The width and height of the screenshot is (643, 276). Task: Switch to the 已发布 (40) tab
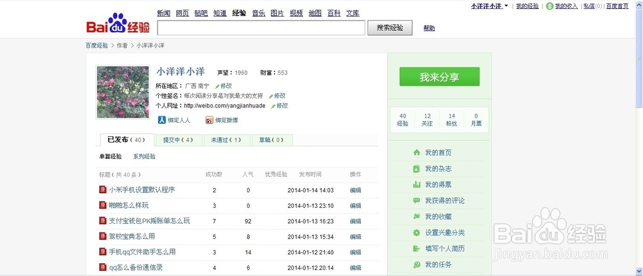pos(127,140)
